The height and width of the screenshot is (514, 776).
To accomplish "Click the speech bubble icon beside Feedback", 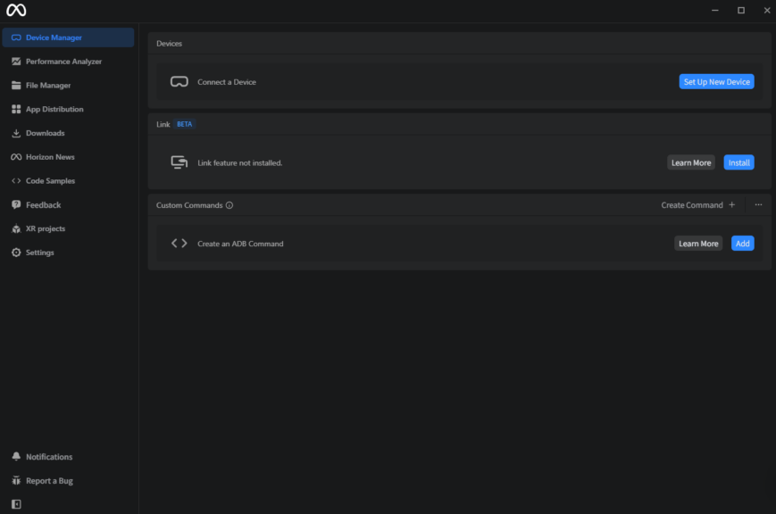I will (x=16, y=205).
